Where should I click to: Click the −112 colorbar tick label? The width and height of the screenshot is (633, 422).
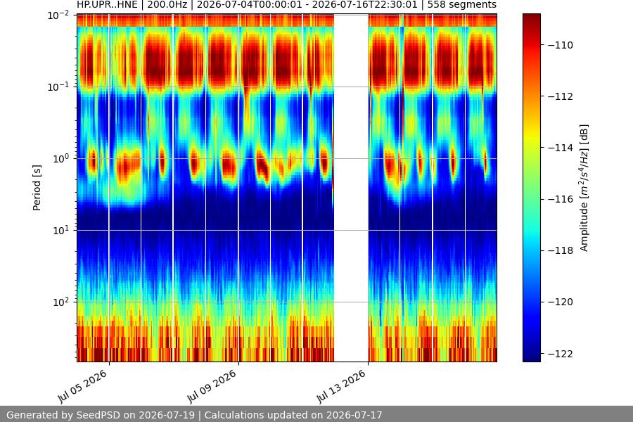(561, 96)
